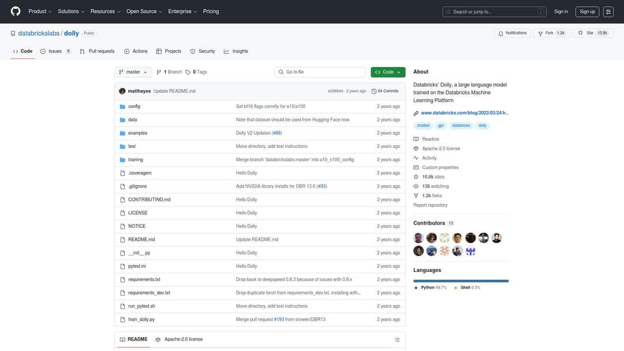Switch to the Issues tab
624x351 pixels.
click(x=55, y=51)
